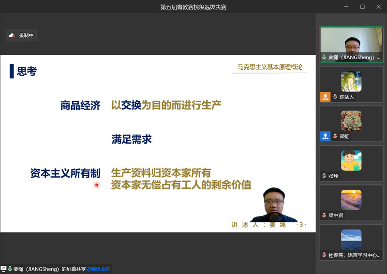The image size is (387, 274).
Task: Select 梁中贤's lavender field avatar
Action: pos(351,199)
